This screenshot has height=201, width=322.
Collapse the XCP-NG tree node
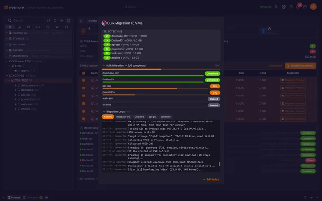7,76
